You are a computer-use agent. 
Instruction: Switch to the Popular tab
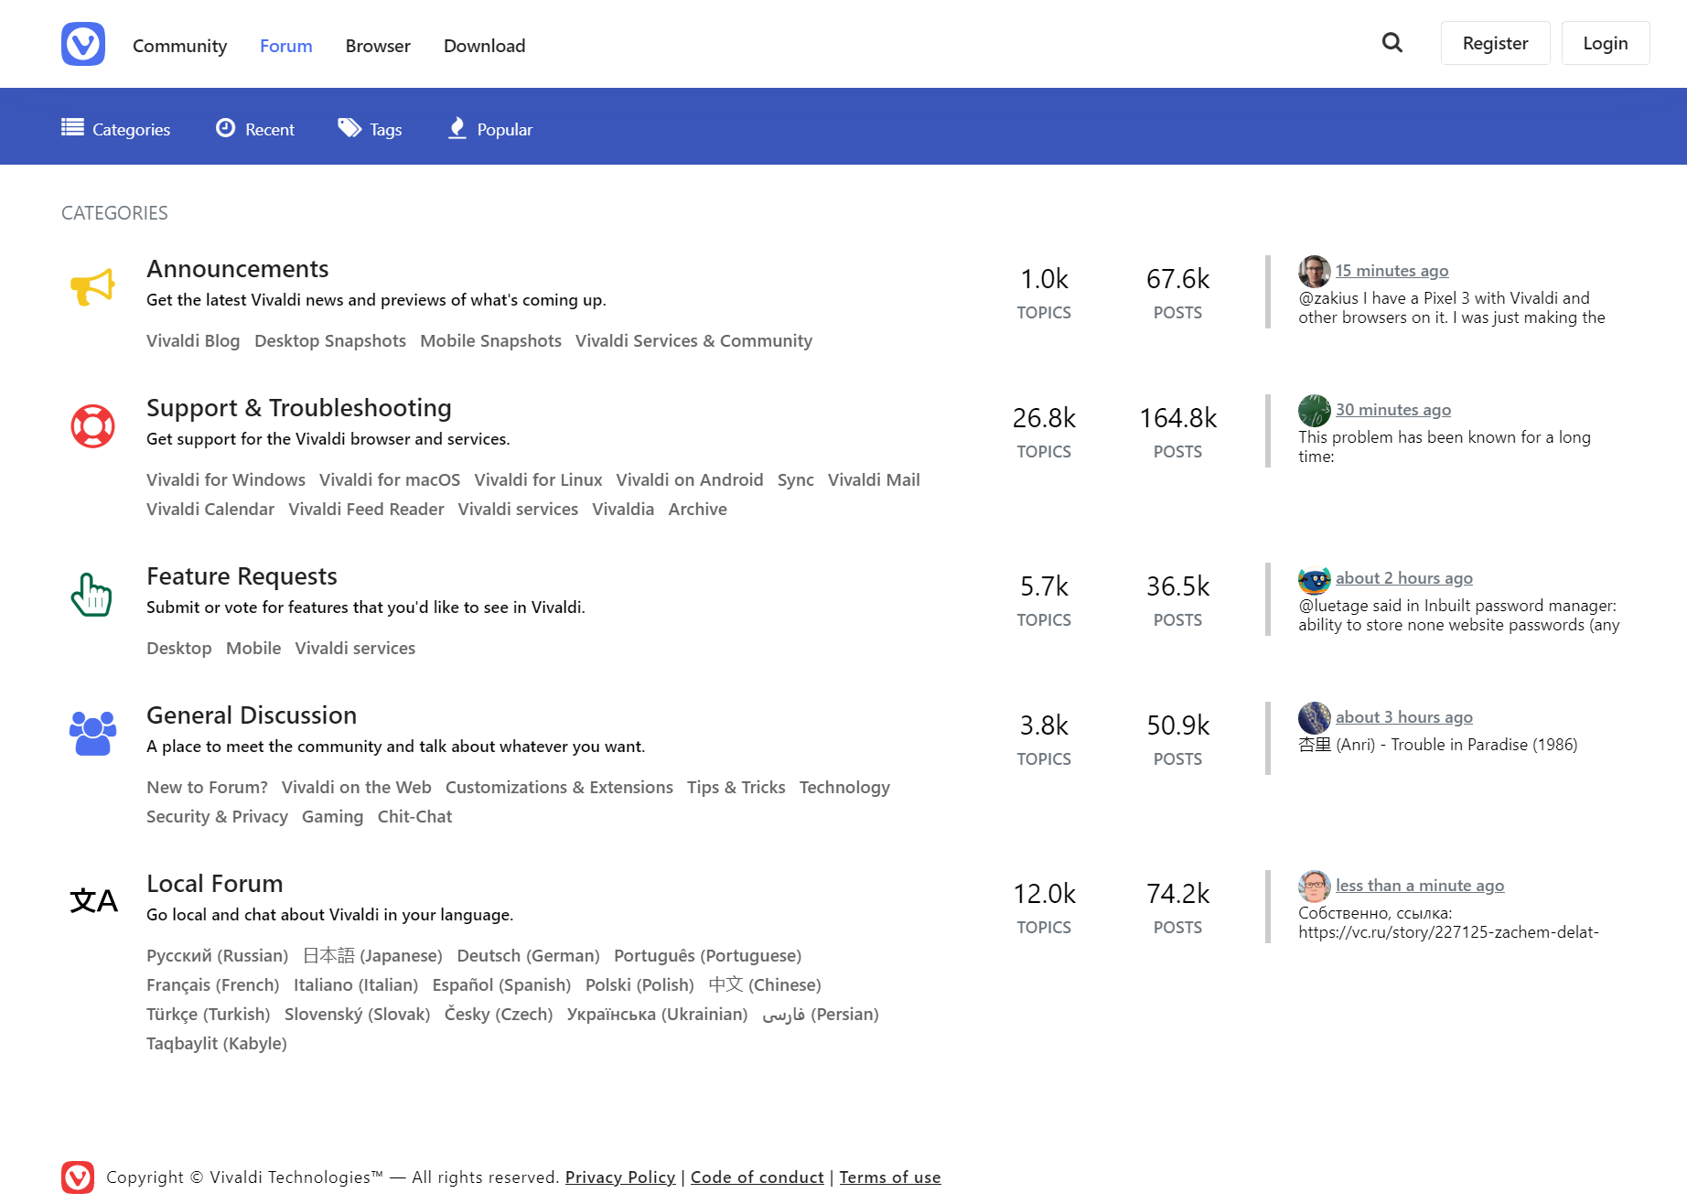coord(490,129)
